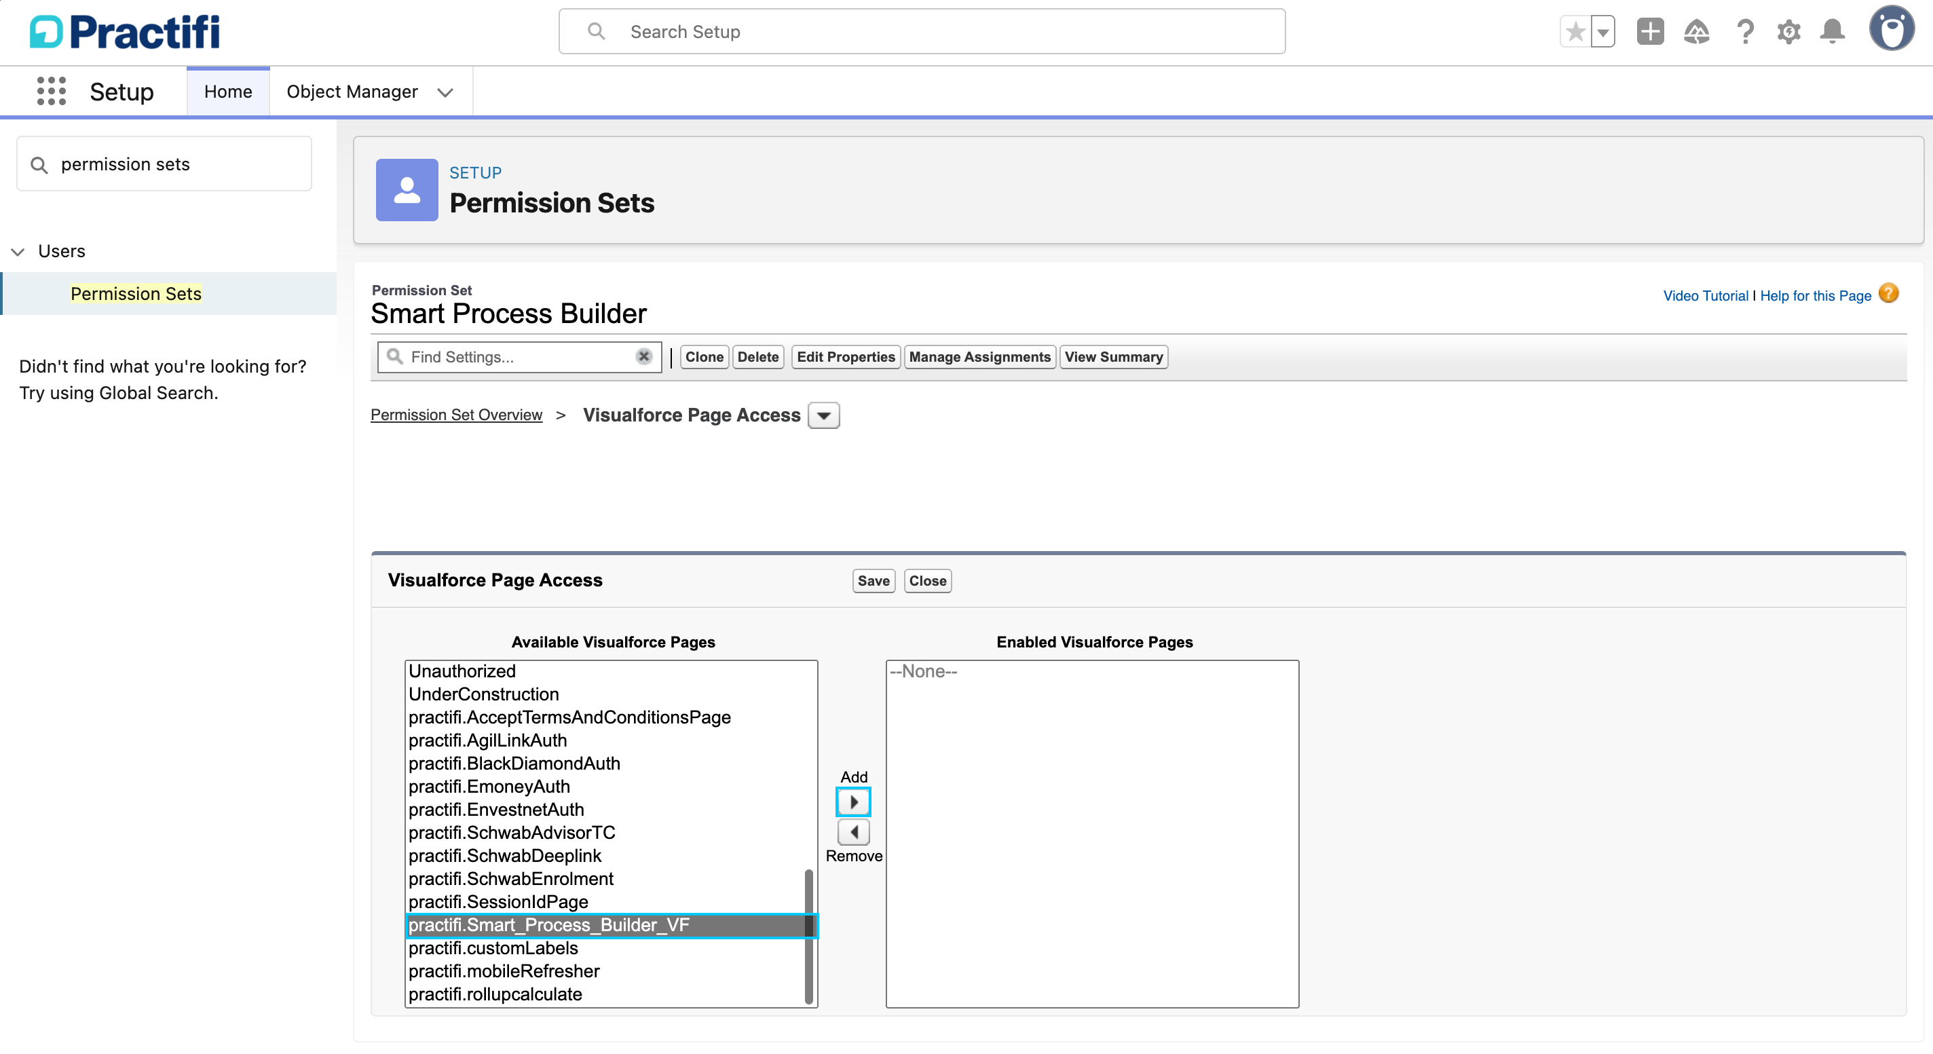This screenshot has height=1054, width=1933.
Task: Click the available pages list scrollbar
Action: tap(809, 936)
